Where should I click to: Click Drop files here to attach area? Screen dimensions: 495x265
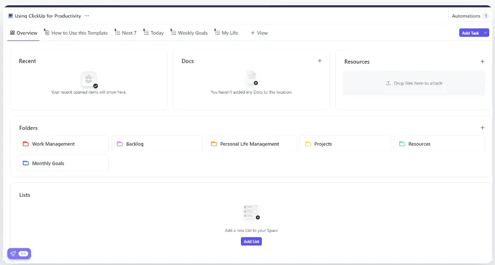click(414, 83)
